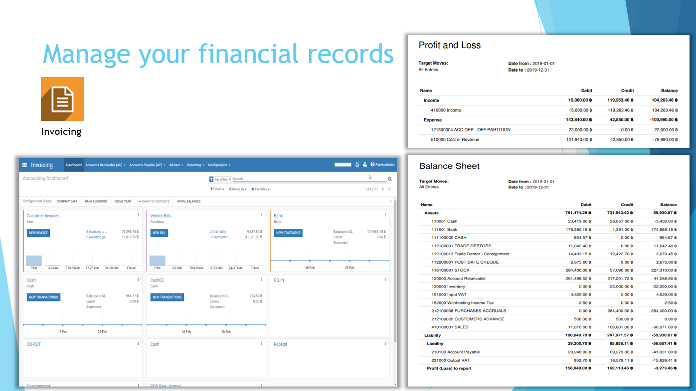Select the Bank Accounts configuration step
This screenshot has width=696, height=391.
pyautogui.click(x=96, y=201)
